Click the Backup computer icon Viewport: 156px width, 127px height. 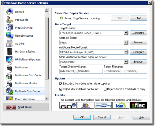coord(9,12)
